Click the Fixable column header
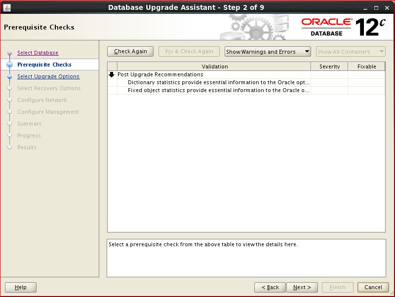 [x=366, y=66]
